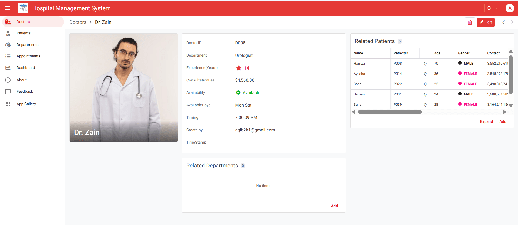Click the About info icon
Image resolution: width=518 pixels, height=225 pixels.
pos(8,80)
